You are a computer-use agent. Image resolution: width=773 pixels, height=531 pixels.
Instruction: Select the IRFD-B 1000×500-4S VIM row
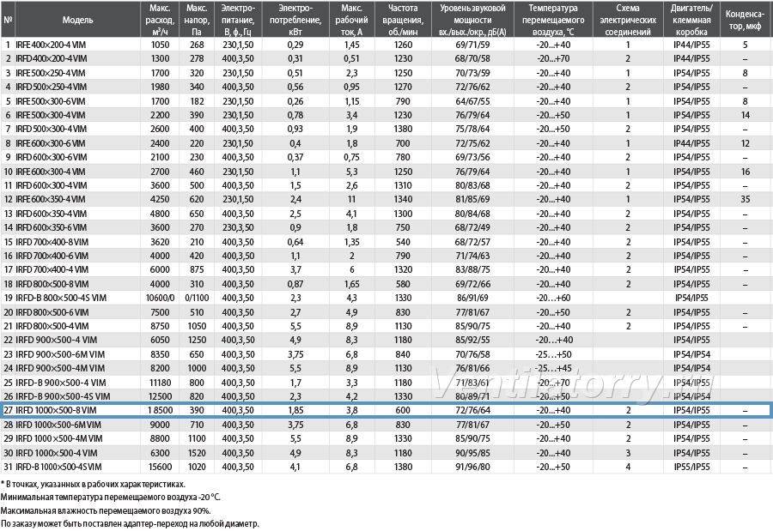(386, 467)
